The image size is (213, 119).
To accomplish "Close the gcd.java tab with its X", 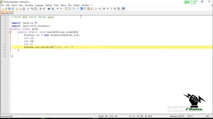I will coord(12,13).
